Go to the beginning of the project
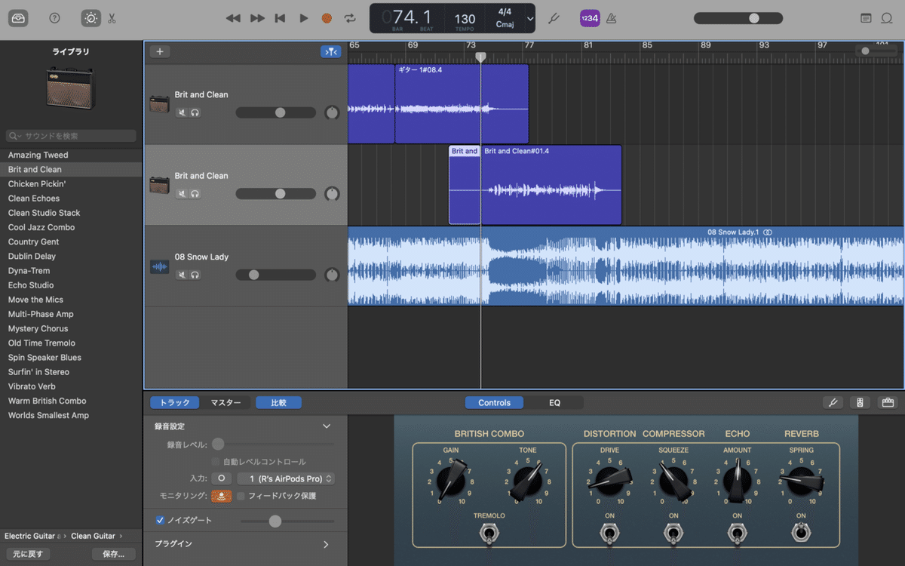 point(281,18)
